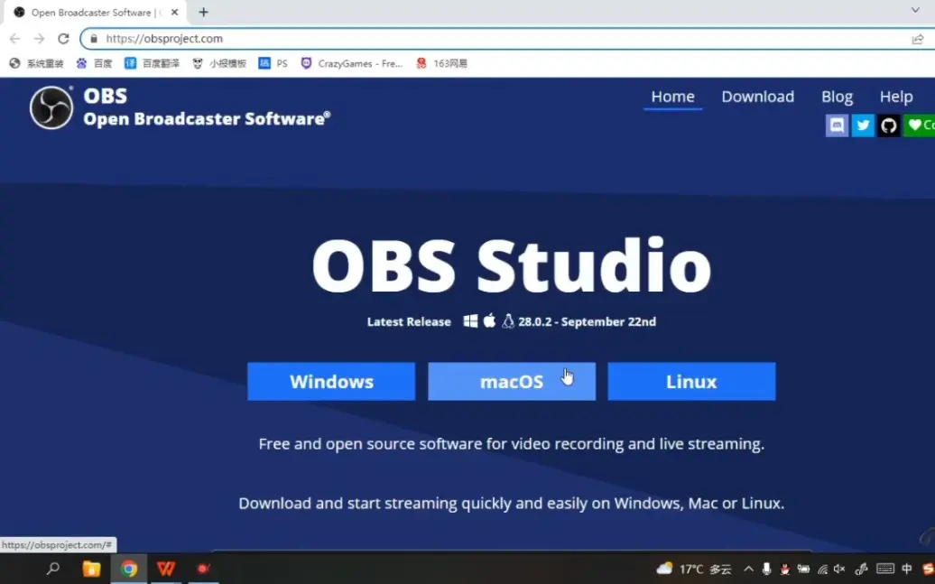This screenshot has width=935, height=584.
Task: Click the pen tray icon
Action: coord(860,569)
